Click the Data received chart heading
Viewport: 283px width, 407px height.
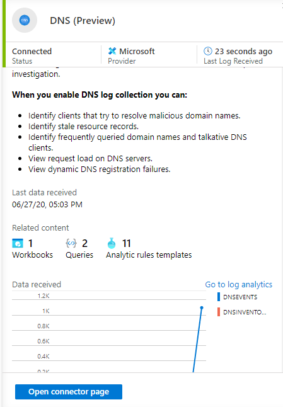tap(37, 285)
